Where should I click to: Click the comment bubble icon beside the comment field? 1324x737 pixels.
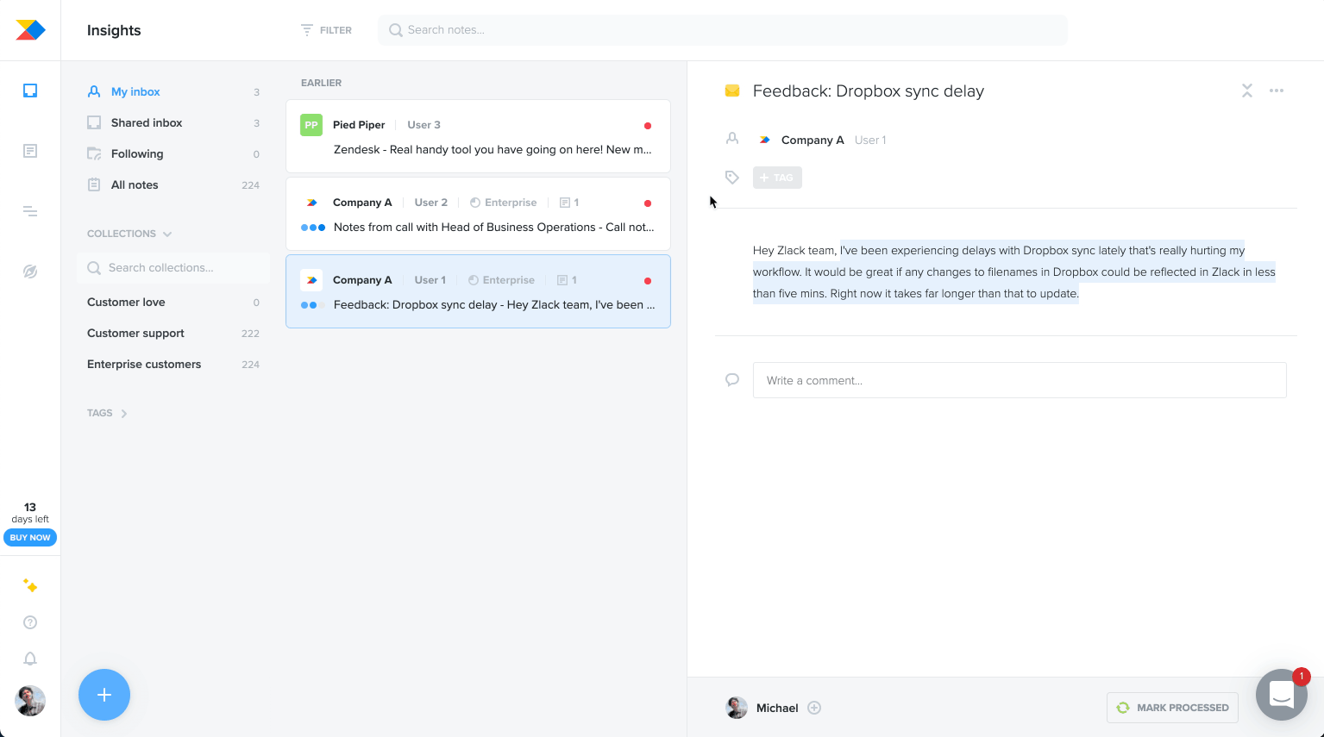(x=732, y=379)
